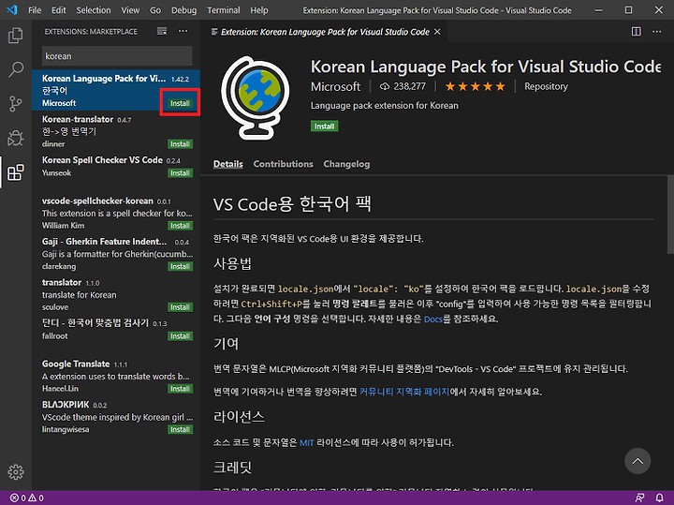Click the feedback icon in status bar

click(639, 498)
